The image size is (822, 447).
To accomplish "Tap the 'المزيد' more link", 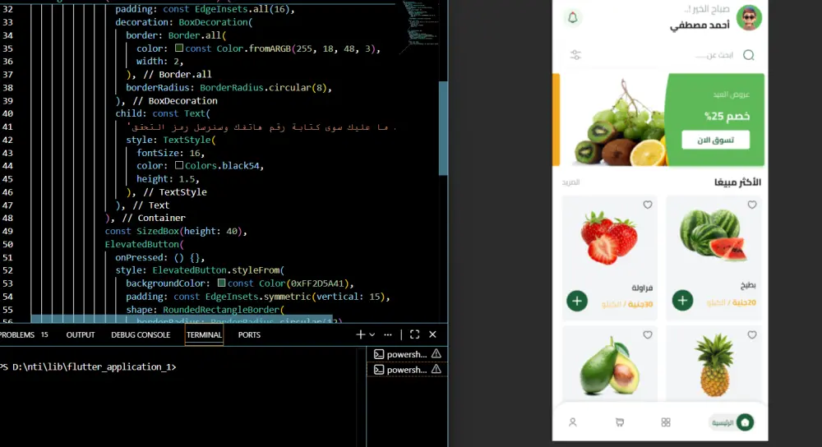I will [x=570, y=182].
